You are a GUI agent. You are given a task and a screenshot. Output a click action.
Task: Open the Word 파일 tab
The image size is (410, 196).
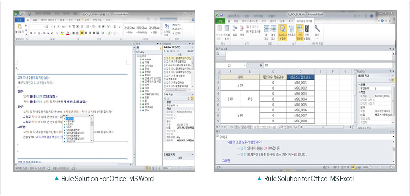[x=19, y=20]
